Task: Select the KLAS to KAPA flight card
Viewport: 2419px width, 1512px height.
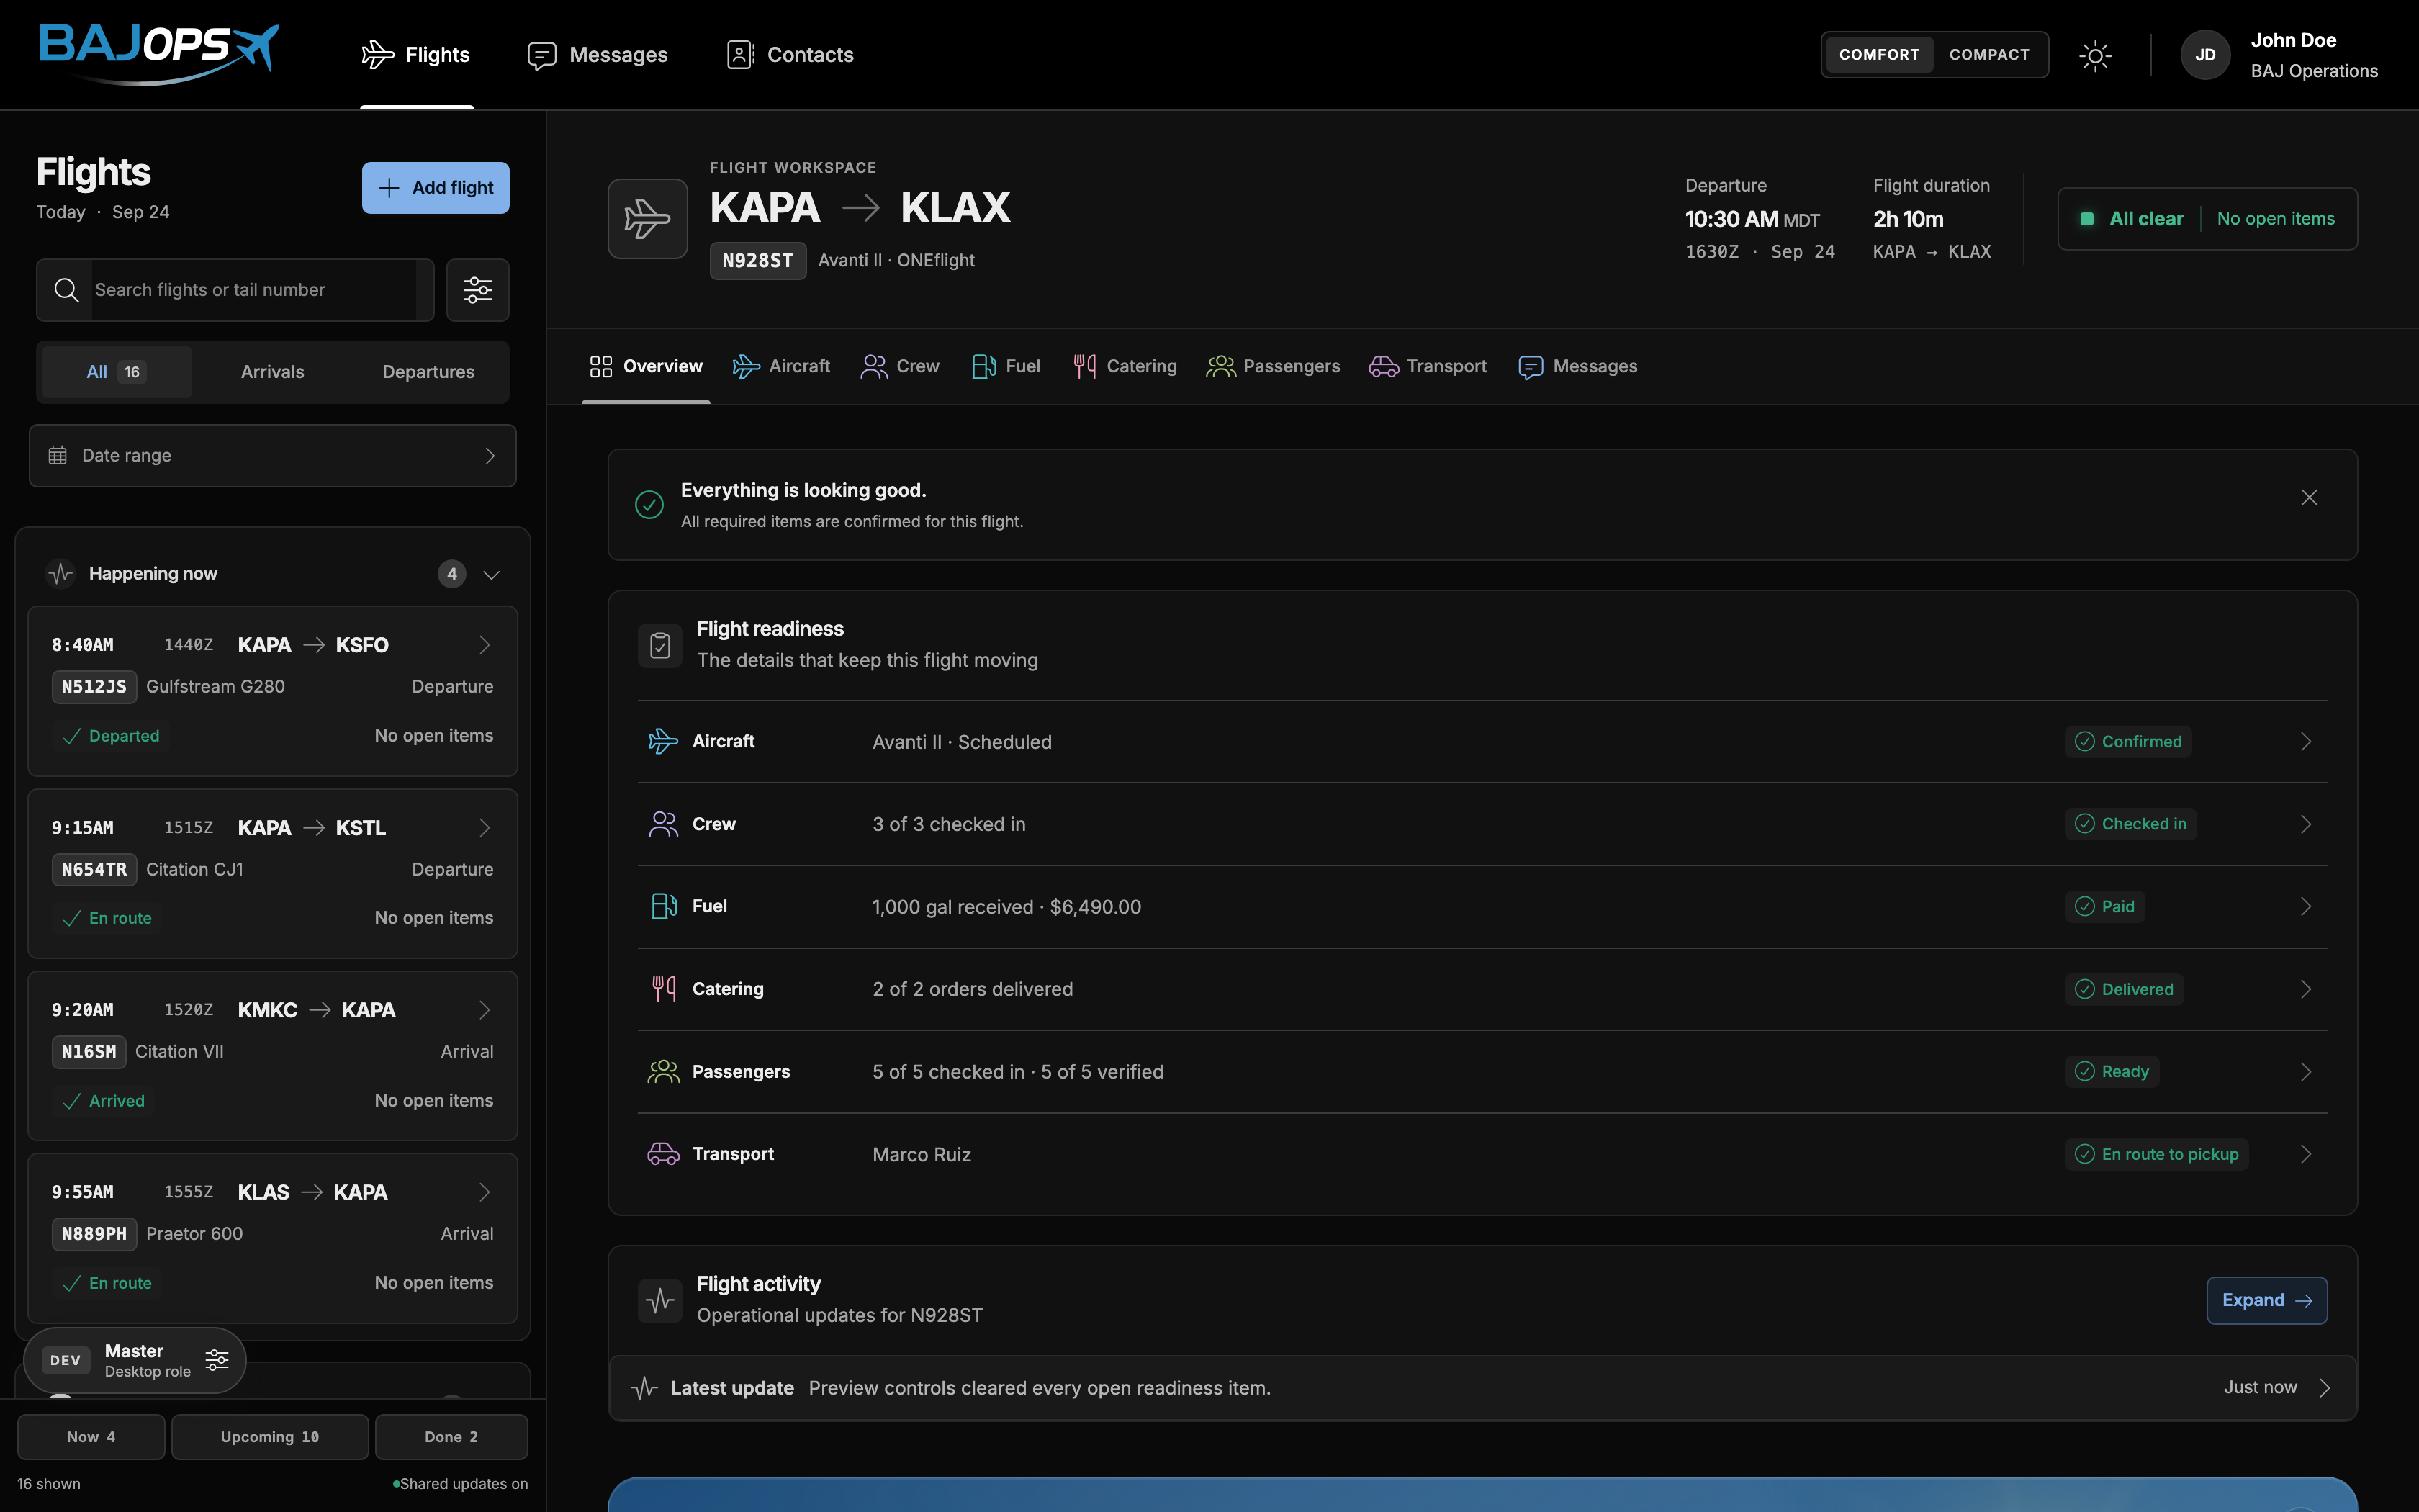Action: pyautogui.click(x=273, y=1238)
